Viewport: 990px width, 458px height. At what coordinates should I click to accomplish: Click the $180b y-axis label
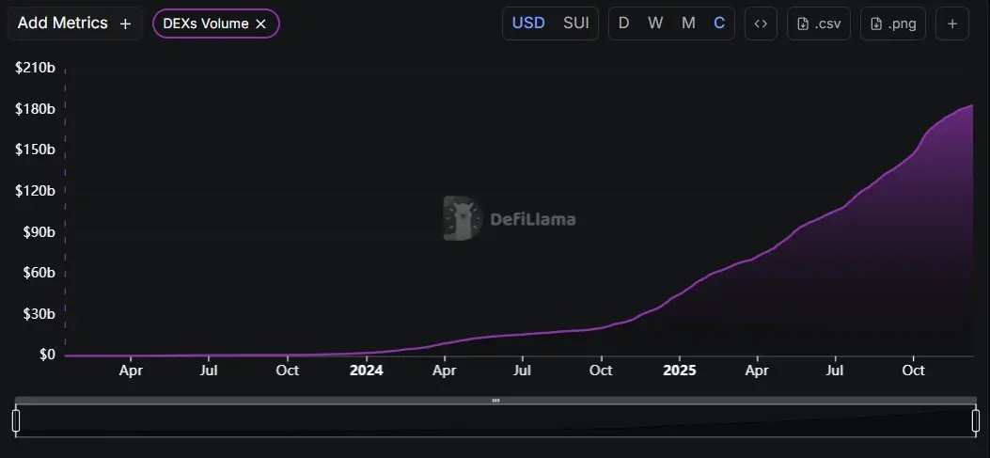point(35,109)
